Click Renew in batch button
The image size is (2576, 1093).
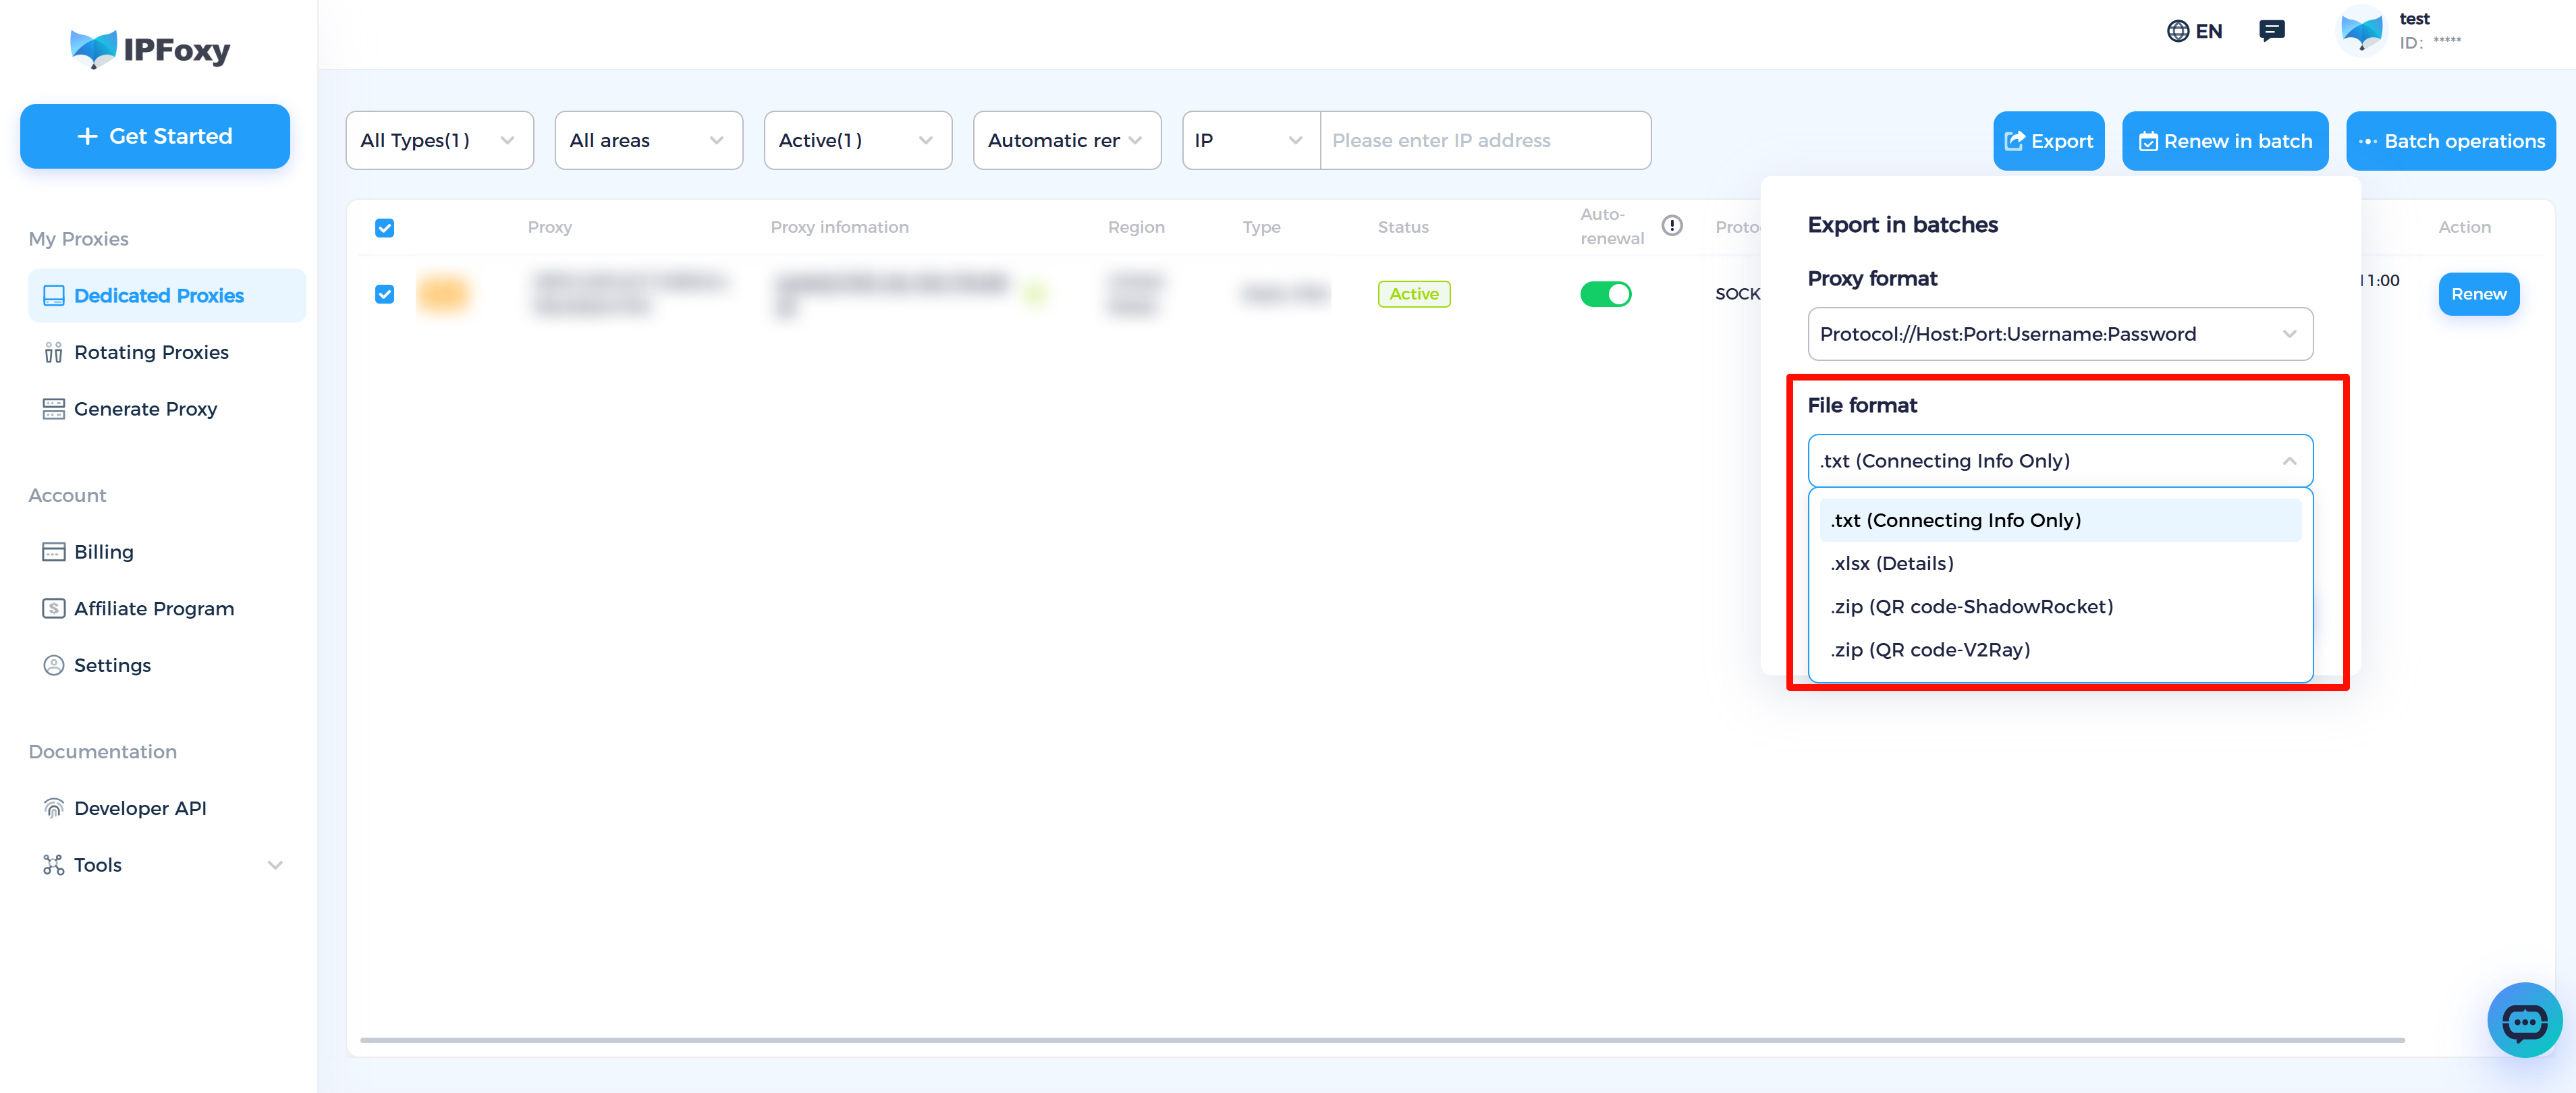point(2224,141)
